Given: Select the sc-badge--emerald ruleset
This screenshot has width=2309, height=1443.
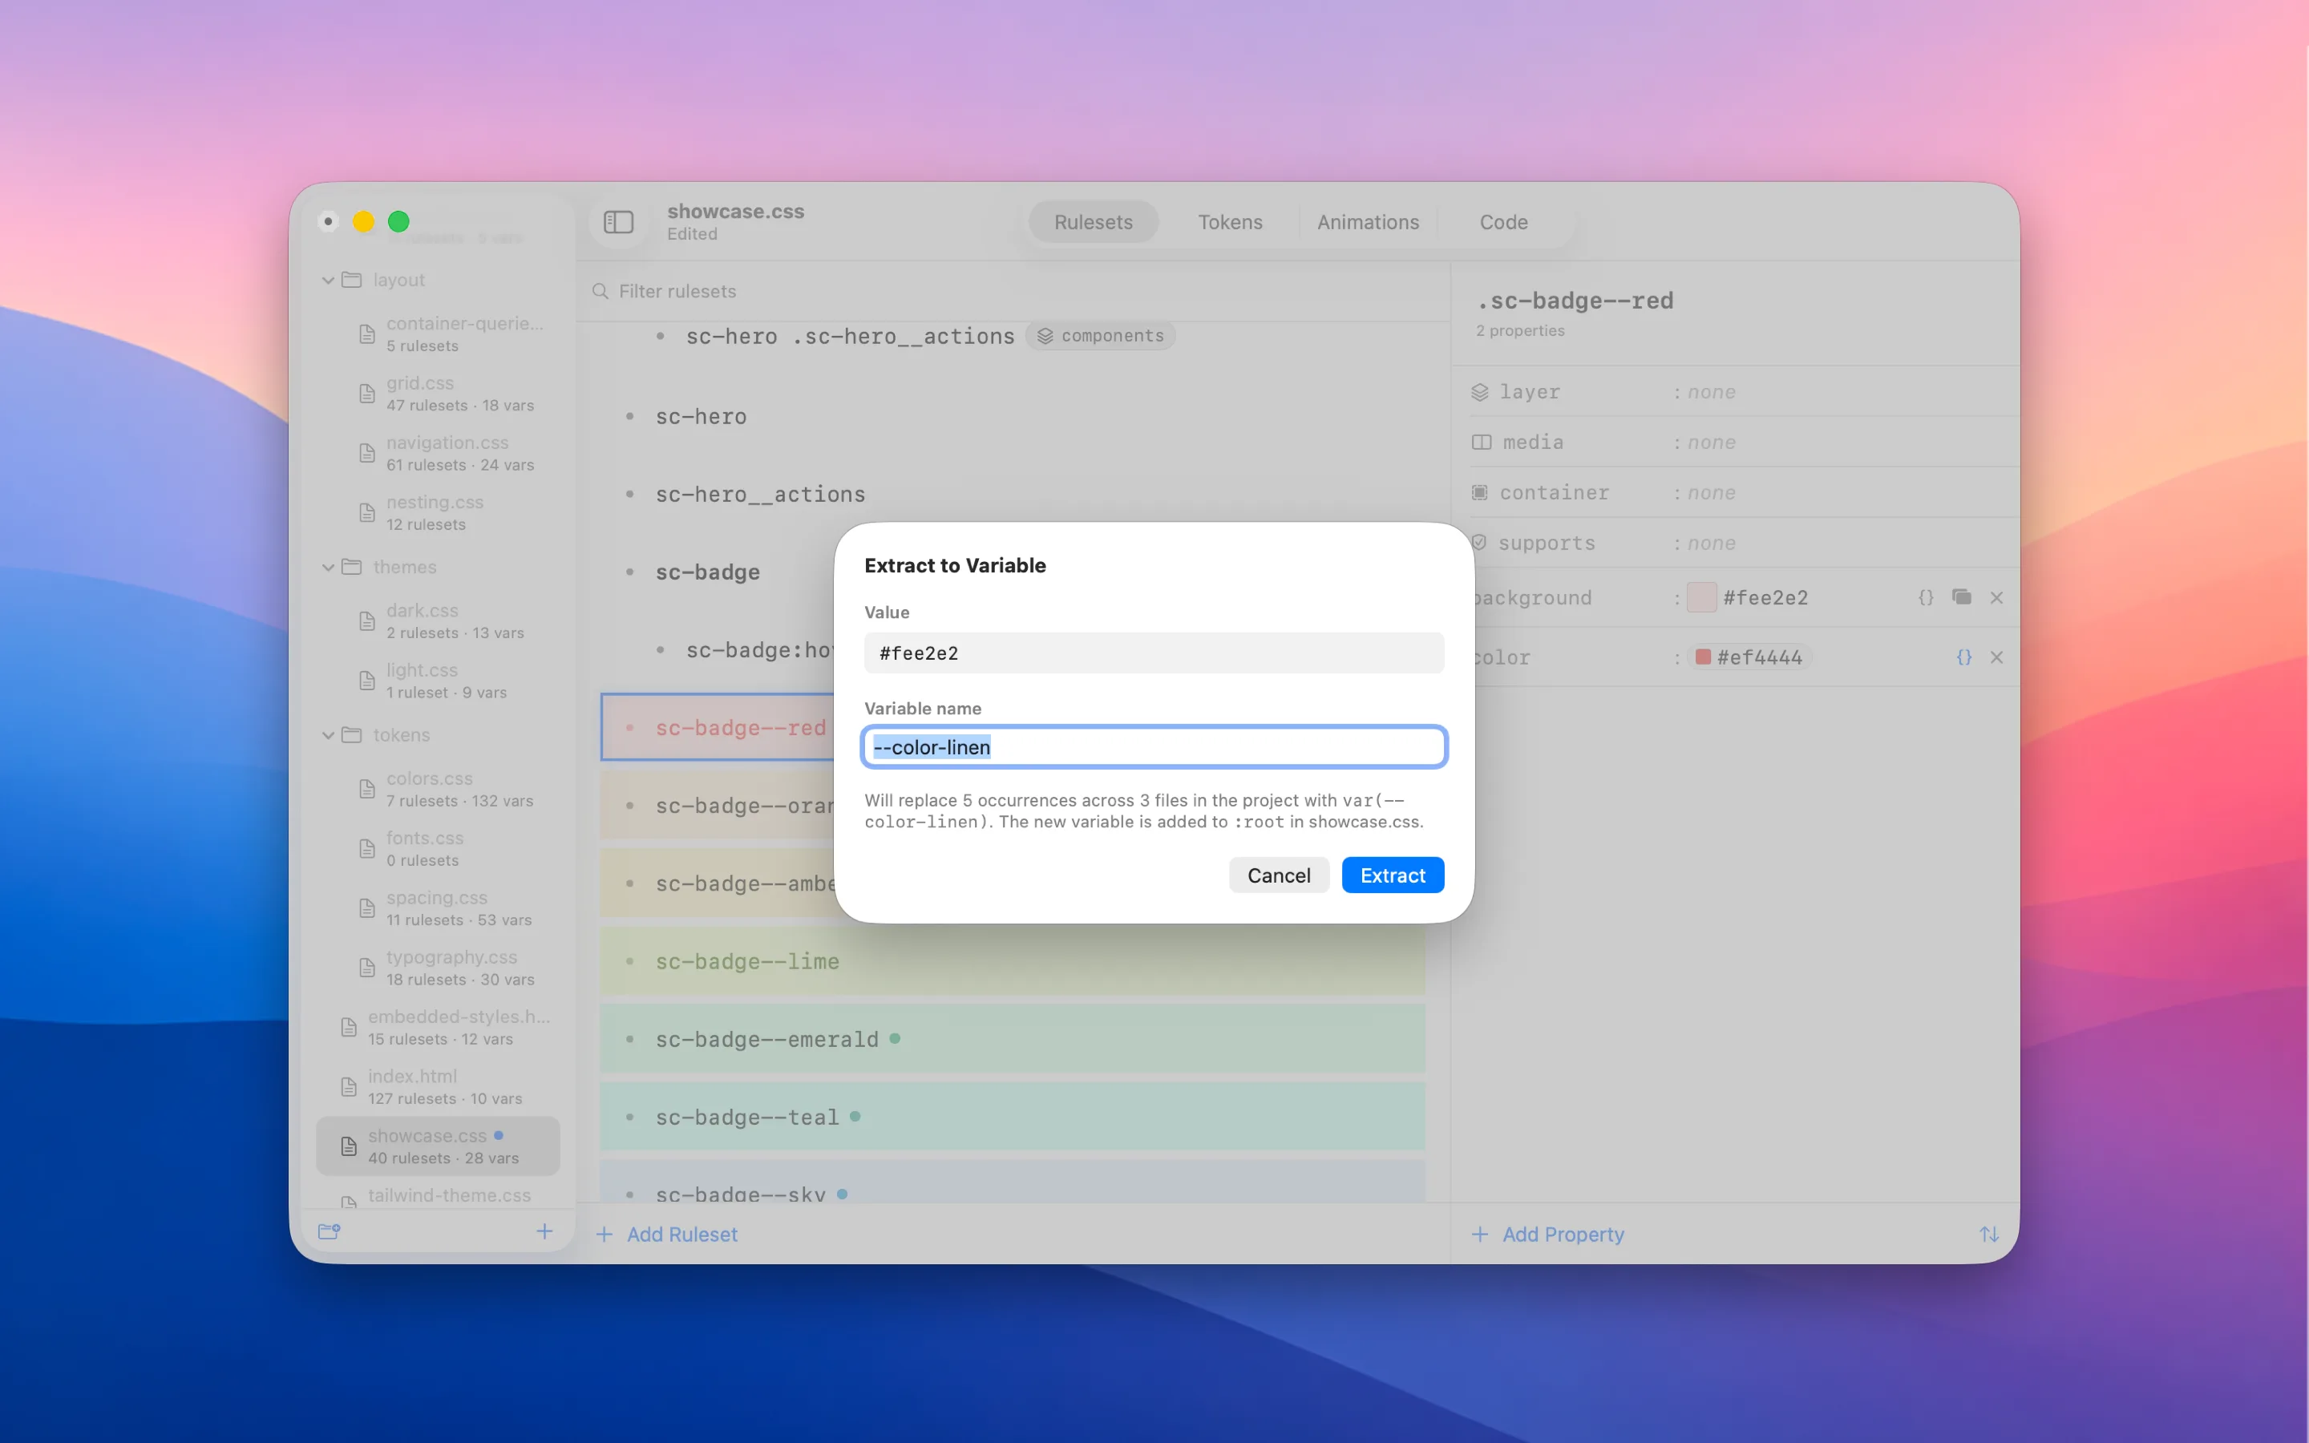Looking at the screenshot, I should [x=1013, y=1038].
